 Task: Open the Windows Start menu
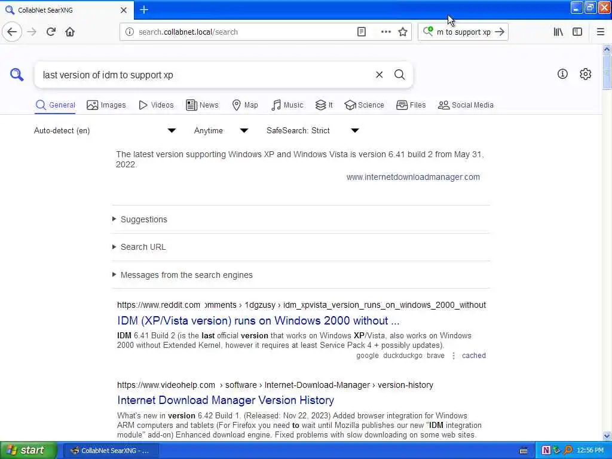click(29, 451)
